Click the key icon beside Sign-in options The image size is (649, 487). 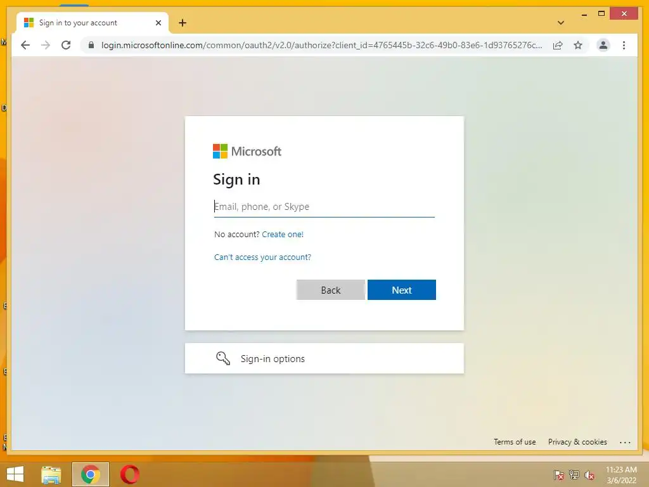(223, 358)
